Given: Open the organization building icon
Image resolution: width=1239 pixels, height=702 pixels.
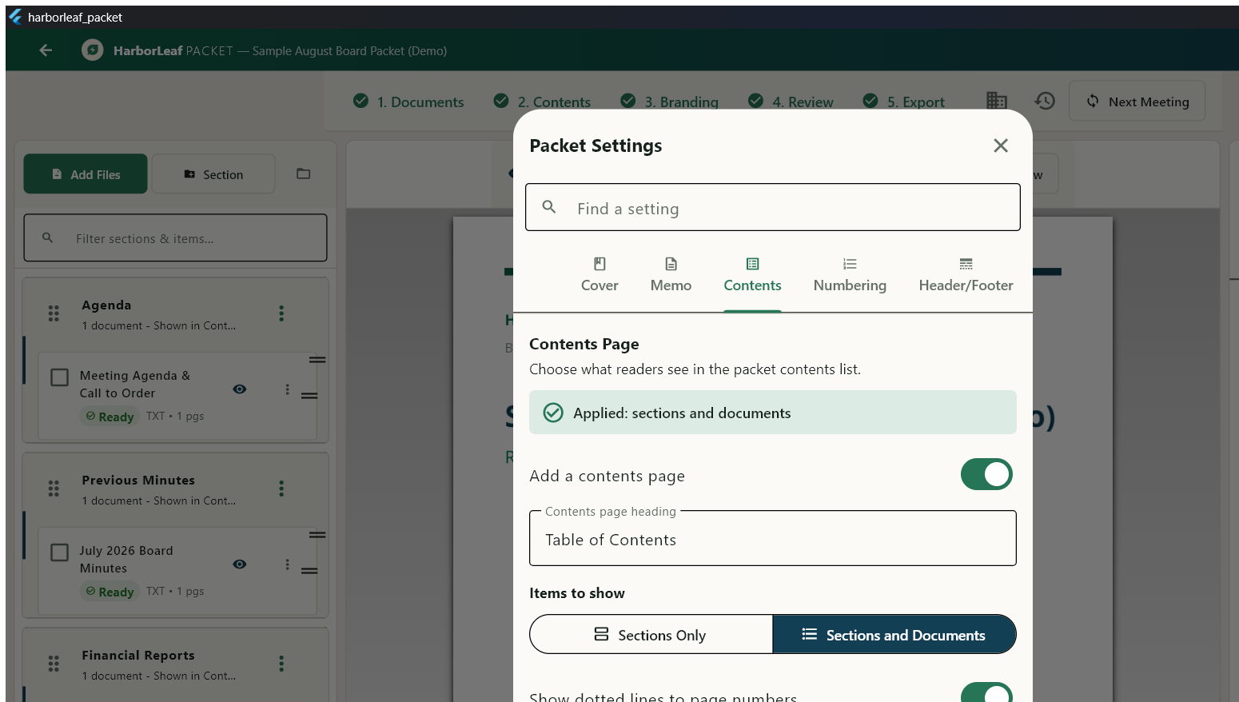Looking at the screenshot, I should [997, 101].
